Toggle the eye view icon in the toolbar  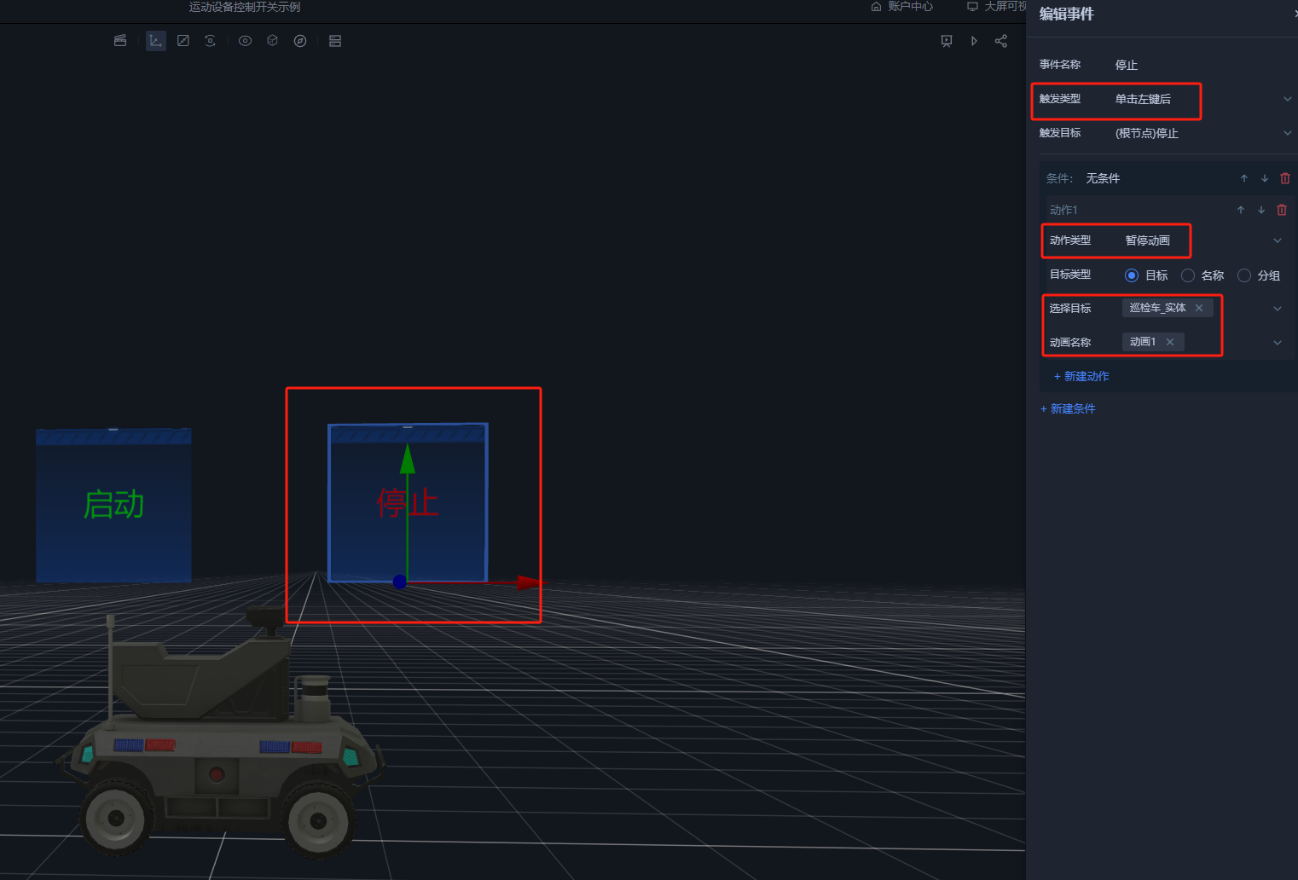coord(246,41)
